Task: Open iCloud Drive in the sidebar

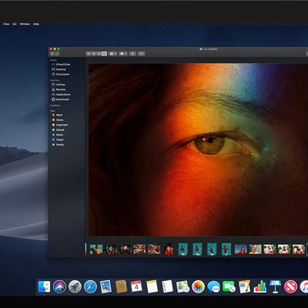Action: coord(61,65)
